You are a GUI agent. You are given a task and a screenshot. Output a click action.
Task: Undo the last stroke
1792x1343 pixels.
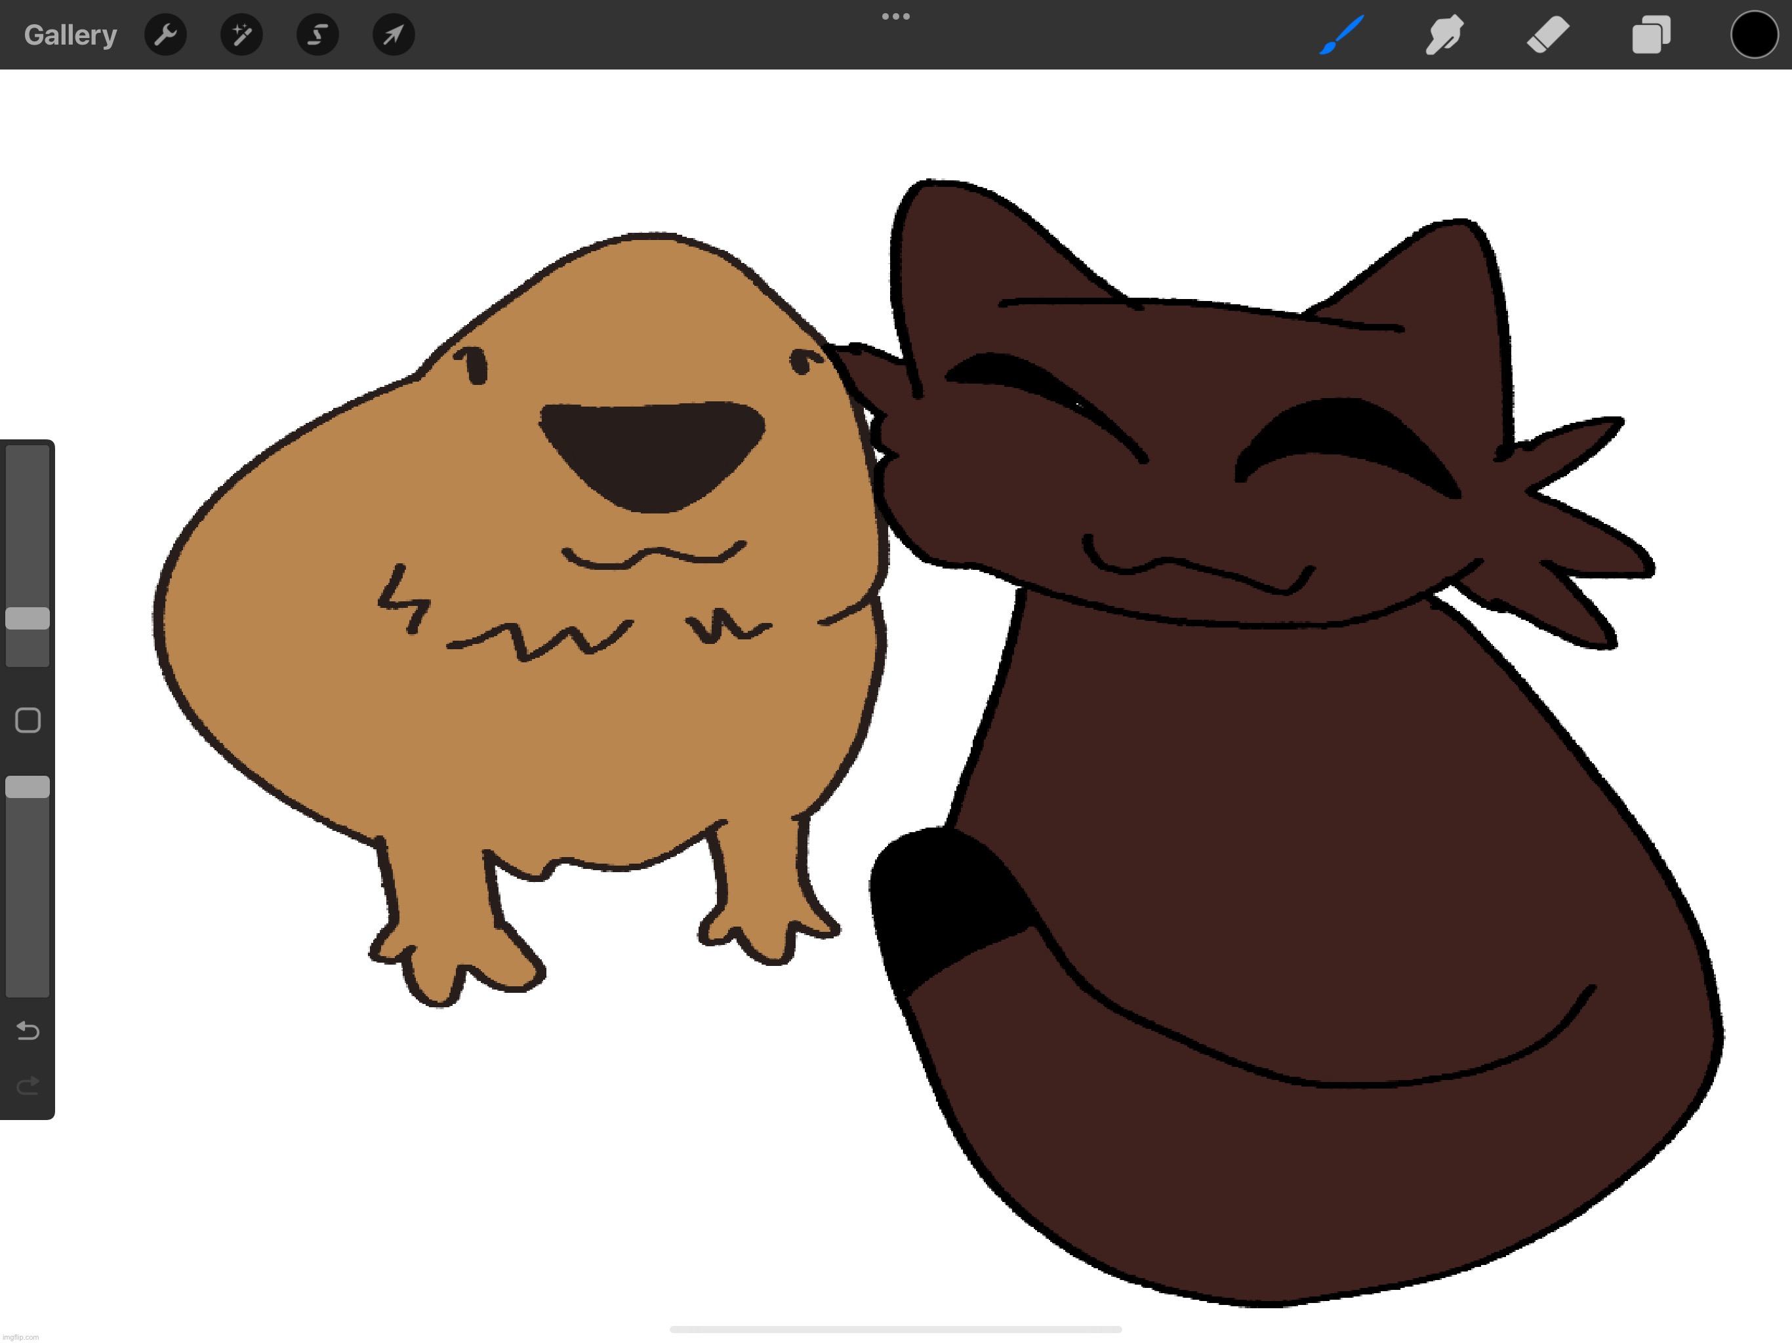28,1030
